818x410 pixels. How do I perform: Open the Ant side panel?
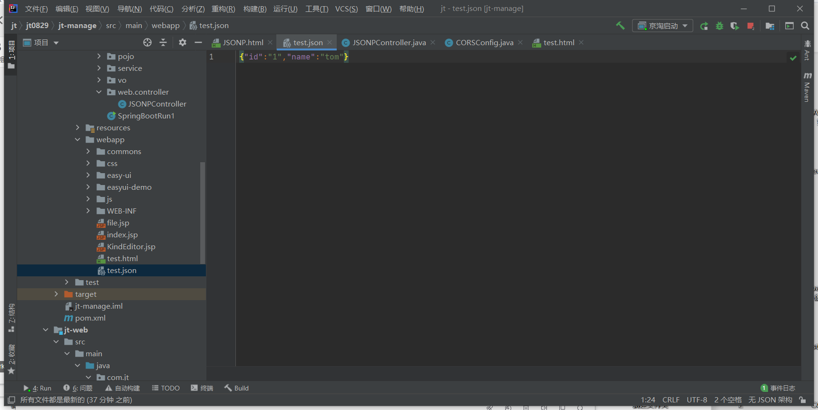click(x=807, y=50)
